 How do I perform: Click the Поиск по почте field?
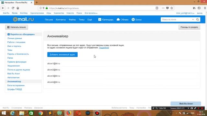pyautogui.click(x=176, y=19)
